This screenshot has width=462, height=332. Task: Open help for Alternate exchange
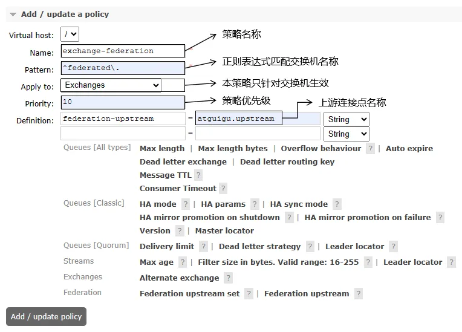point(228,278)
